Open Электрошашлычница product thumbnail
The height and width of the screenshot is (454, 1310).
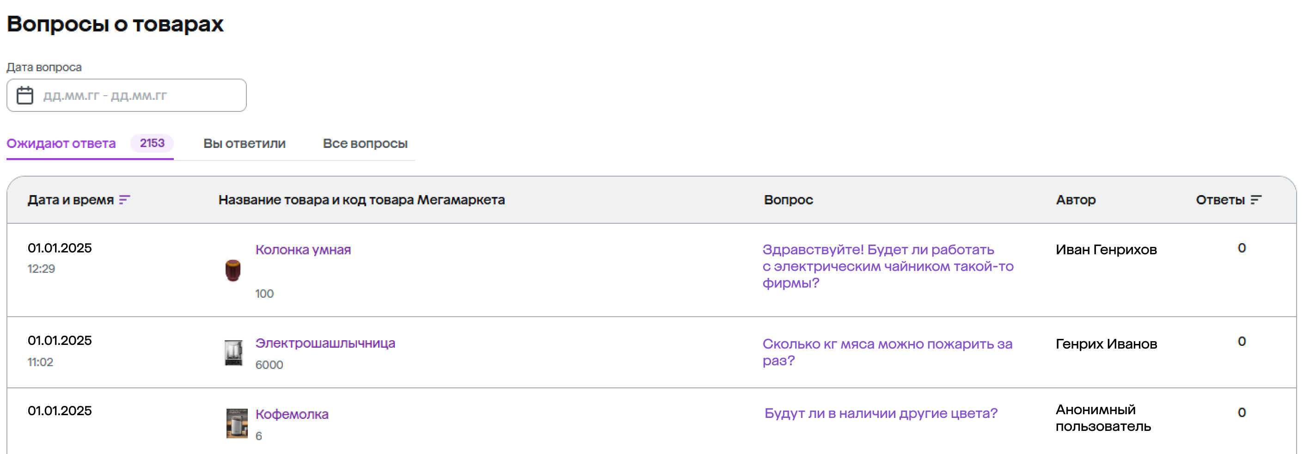(x=234, y=352)
